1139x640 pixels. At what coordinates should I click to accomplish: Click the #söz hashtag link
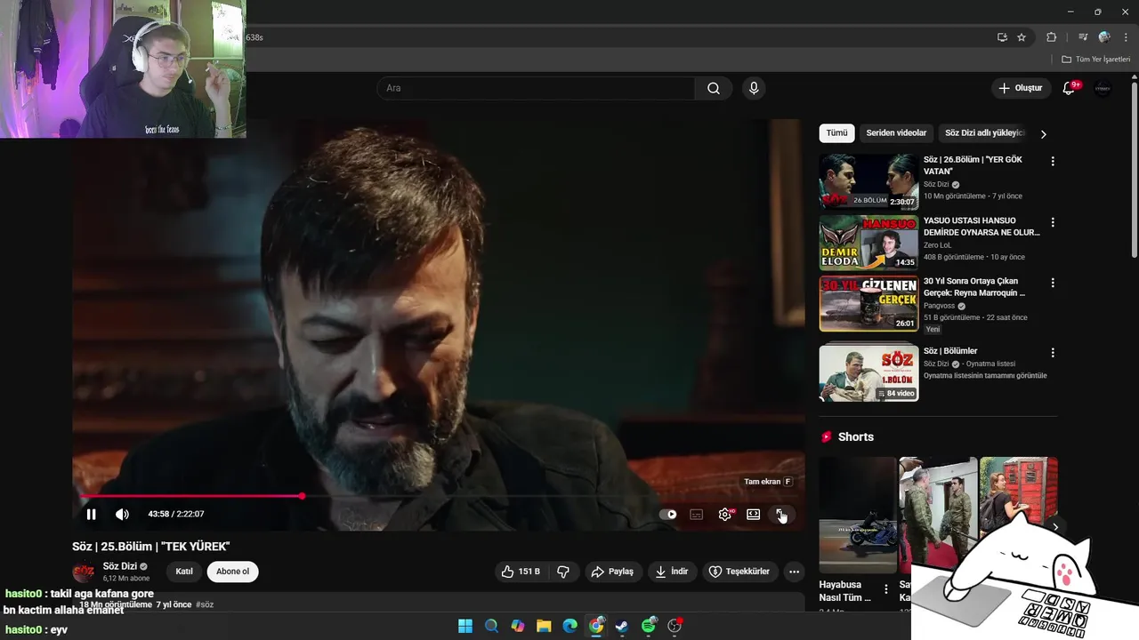pos(205,604)
